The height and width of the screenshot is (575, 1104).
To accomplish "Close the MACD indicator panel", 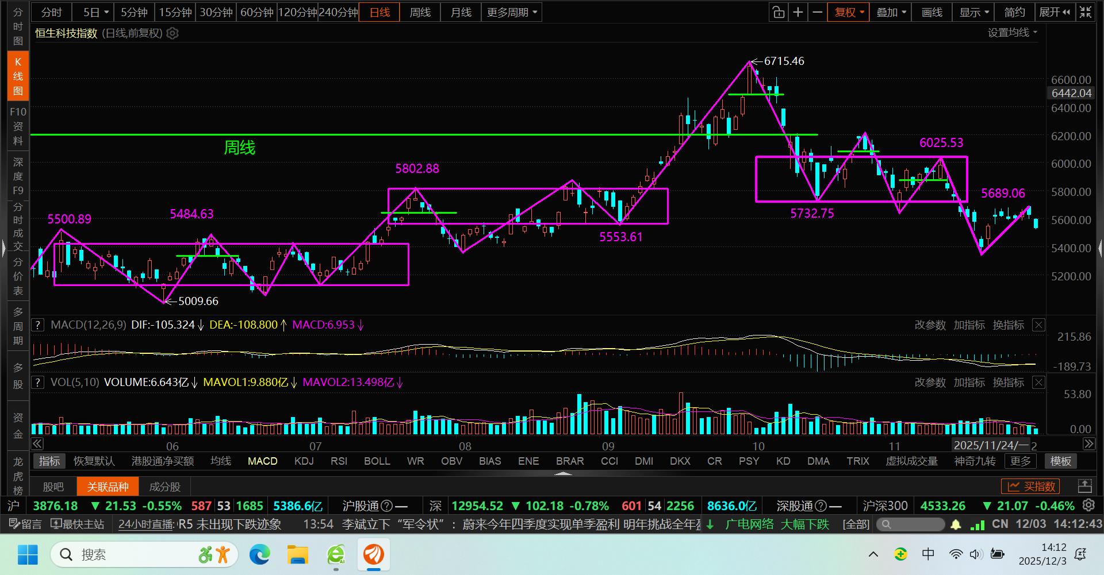I will pyautogui.click(x=1038, y=325).
